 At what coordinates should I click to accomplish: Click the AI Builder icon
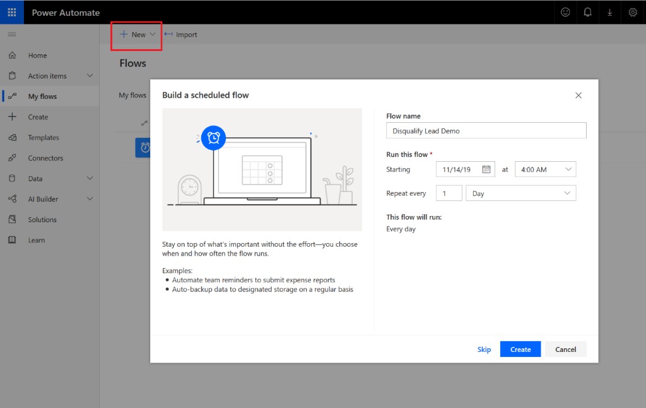point(13,199)
